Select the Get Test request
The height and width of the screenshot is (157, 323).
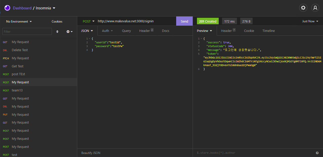coord(38,66)
